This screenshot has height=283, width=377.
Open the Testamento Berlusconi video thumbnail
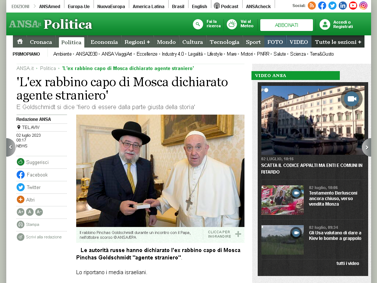[x=282, y=200]
